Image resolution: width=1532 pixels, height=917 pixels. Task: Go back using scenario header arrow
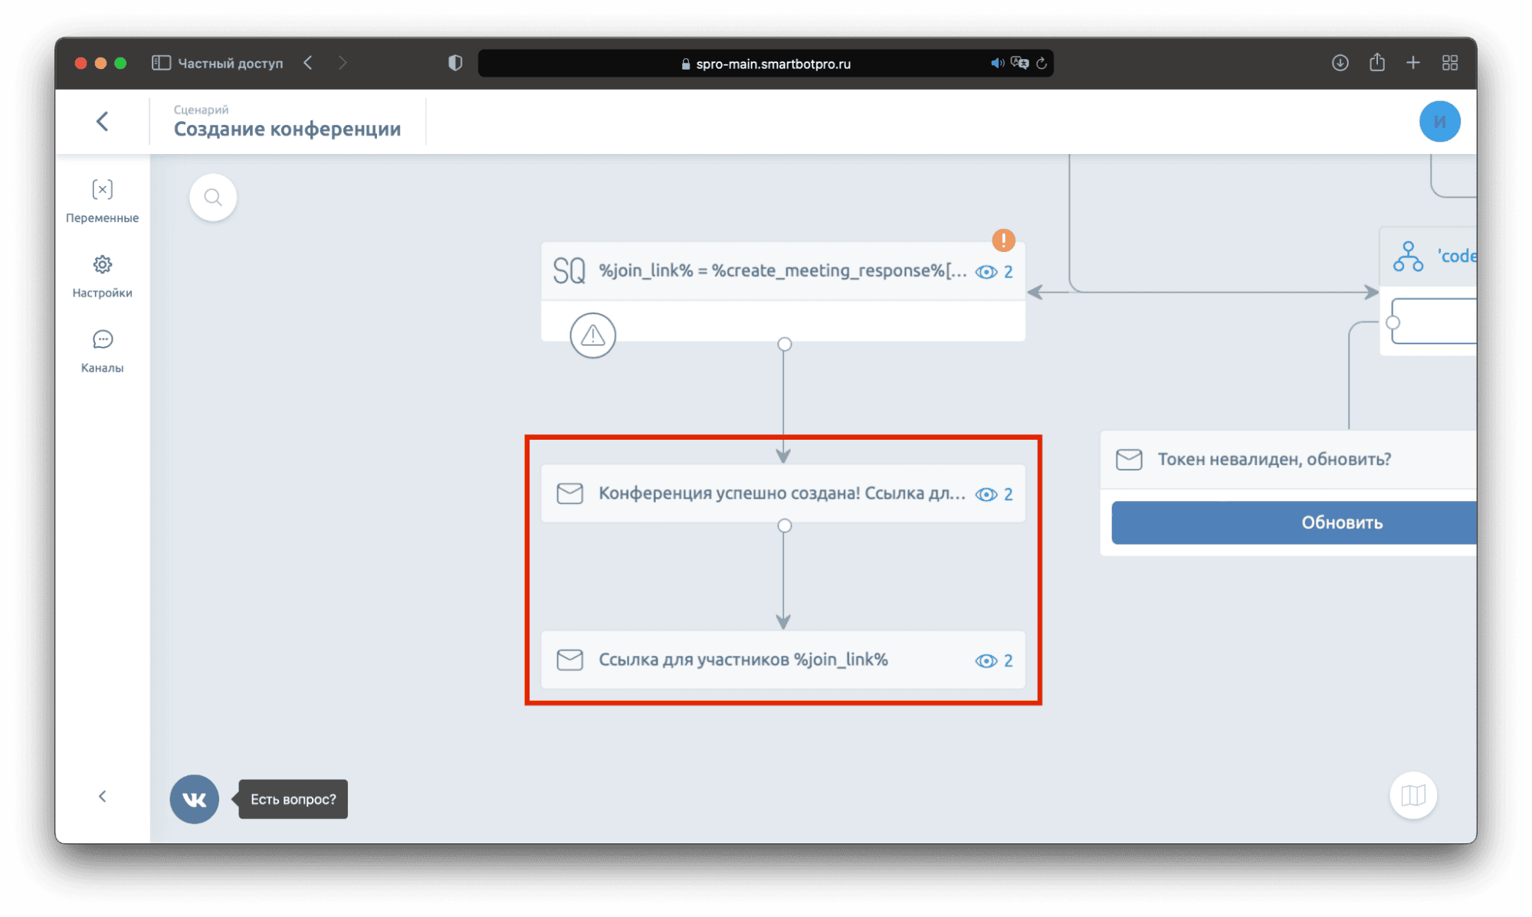click(x=102, y=121)
